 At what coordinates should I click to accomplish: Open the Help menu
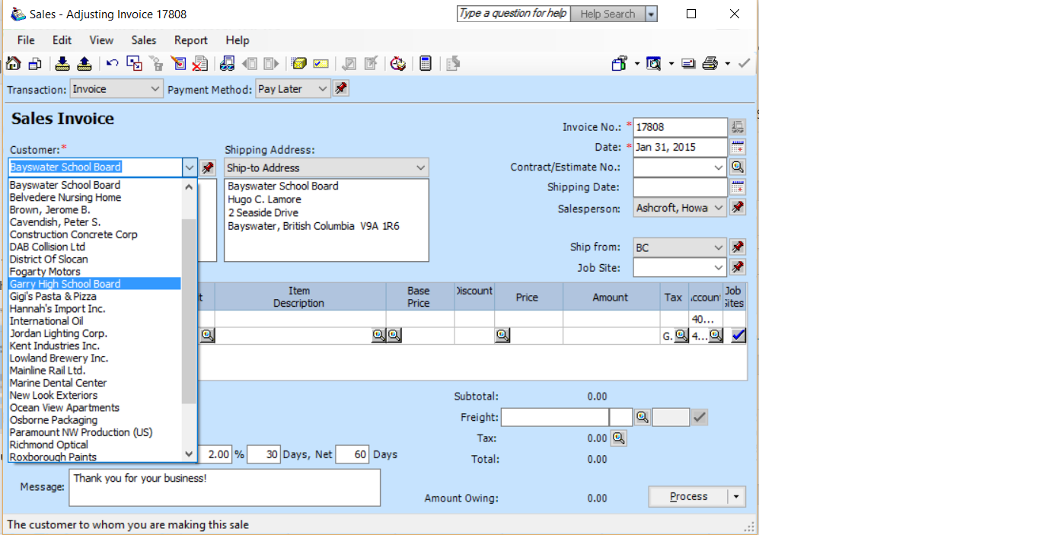click(238, 40)
